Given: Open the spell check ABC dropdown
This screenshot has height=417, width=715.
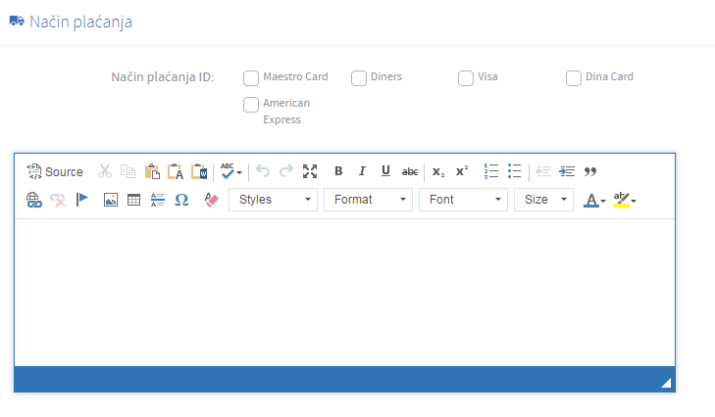Looking at the screenshot, I should coord(231,171).
